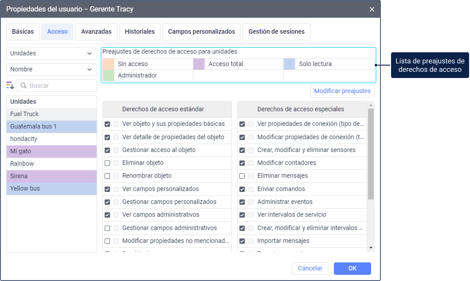This screenshot has height=281, width=470.
Task: Uncheck 'Gestionar acceso al objeto' checkbox
Action: tap(107, 150)
